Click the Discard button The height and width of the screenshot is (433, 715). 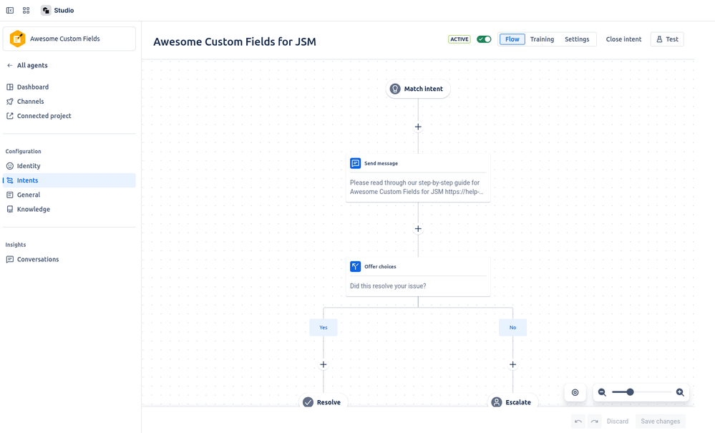[618, 422]
